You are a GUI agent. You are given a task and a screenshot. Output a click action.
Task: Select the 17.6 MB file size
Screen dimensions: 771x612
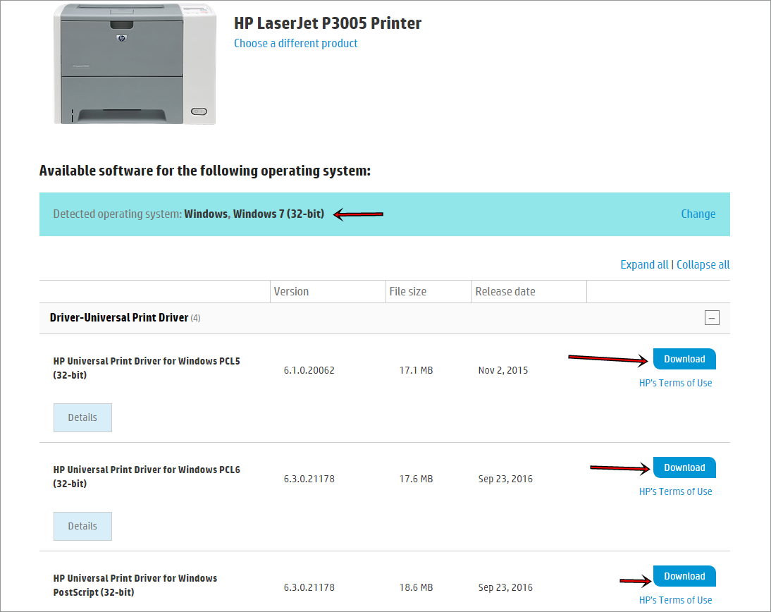click(416, 479)
